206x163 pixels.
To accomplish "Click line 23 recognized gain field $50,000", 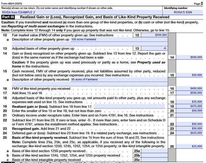I will 189,128.
